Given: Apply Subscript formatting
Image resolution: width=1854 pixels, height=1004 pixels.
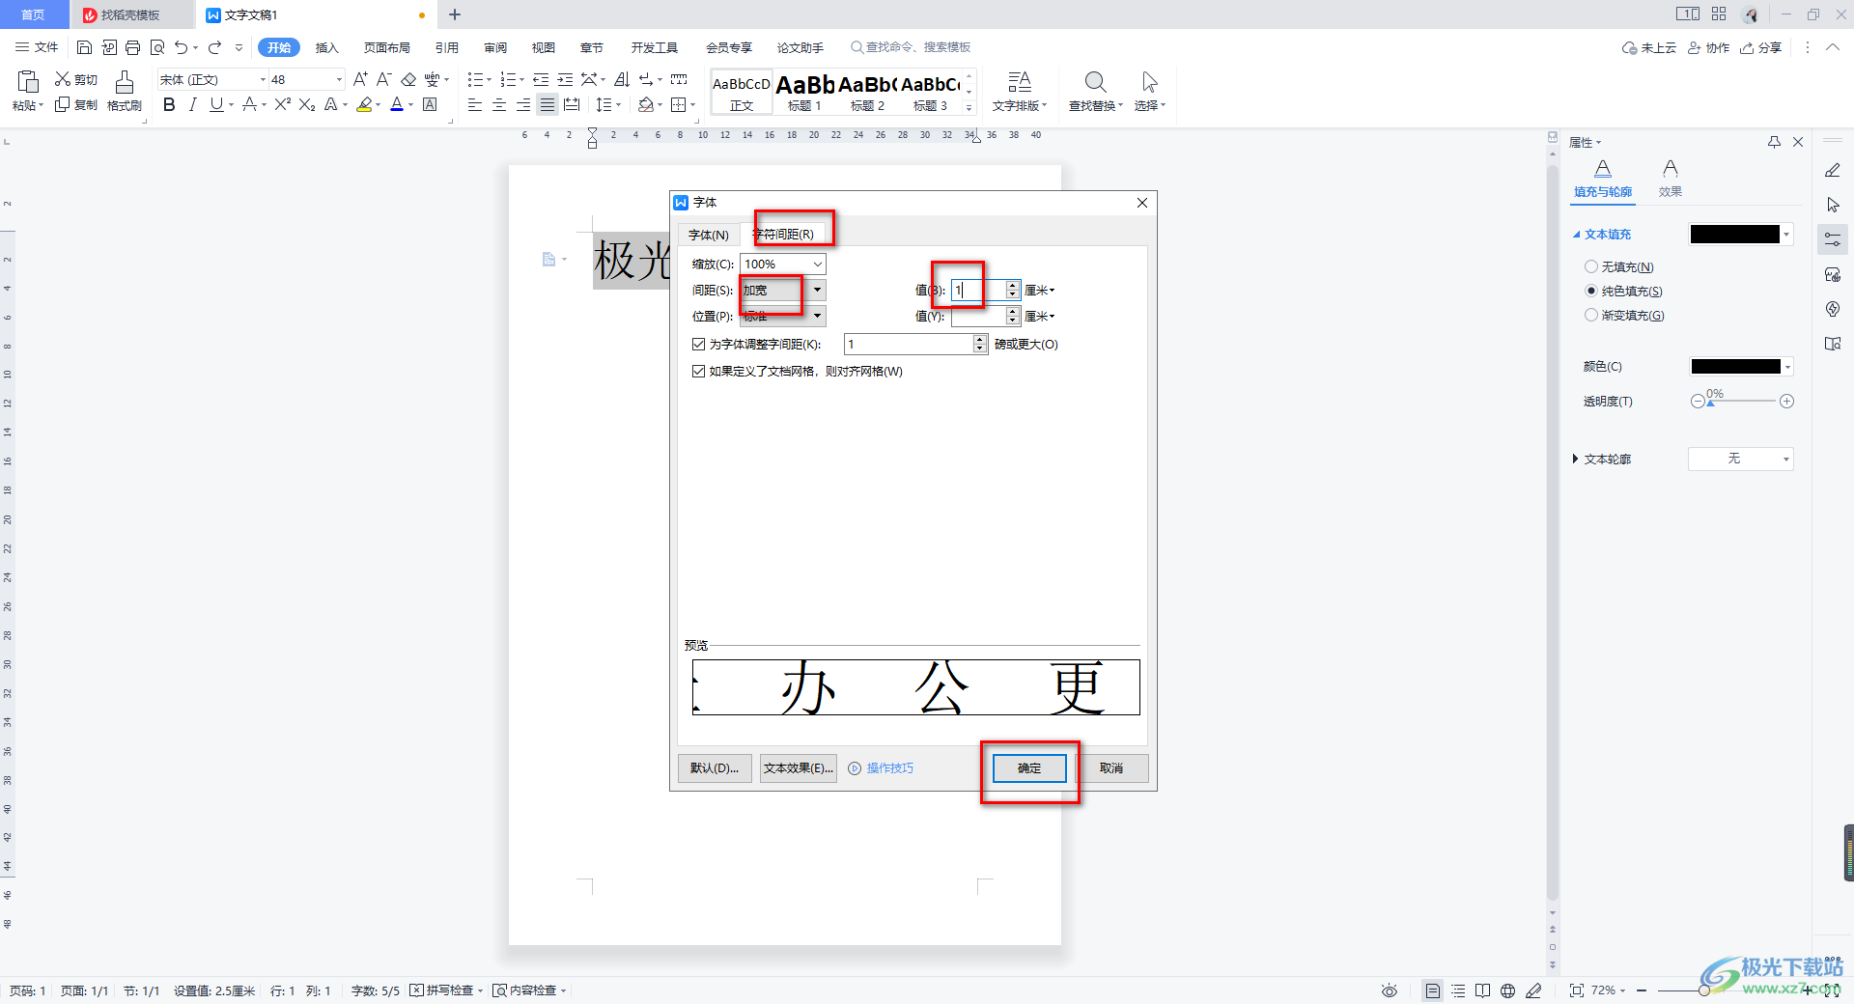Looking at the screenshot, I should point(307,104).
